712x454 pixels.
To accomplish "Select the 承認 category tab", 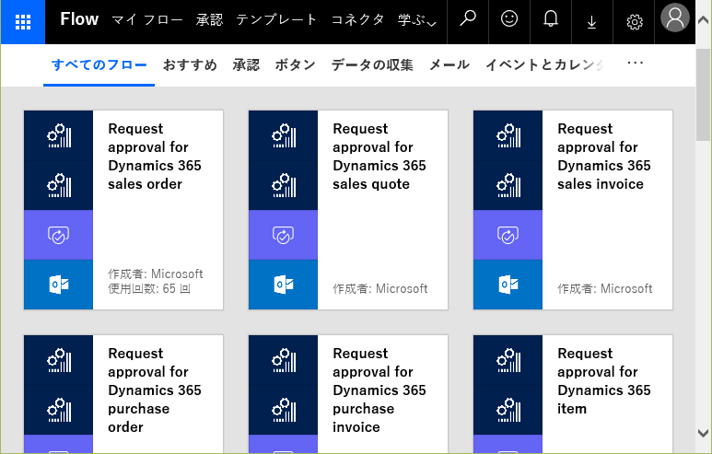I will [x=246, y=64].
